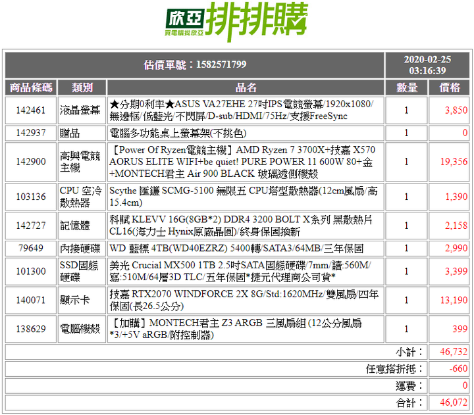Image resolution: width=474 pixels, height=415 pixels.
Task: Select barcode 142727
Action: (31, 226)
